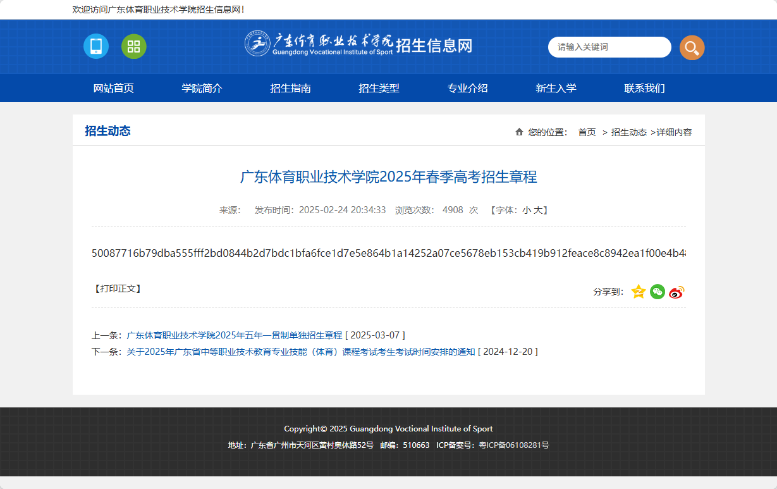777x489 pixels.
Task: Select 大 to enlarge the font size
Action: [539, 209]
